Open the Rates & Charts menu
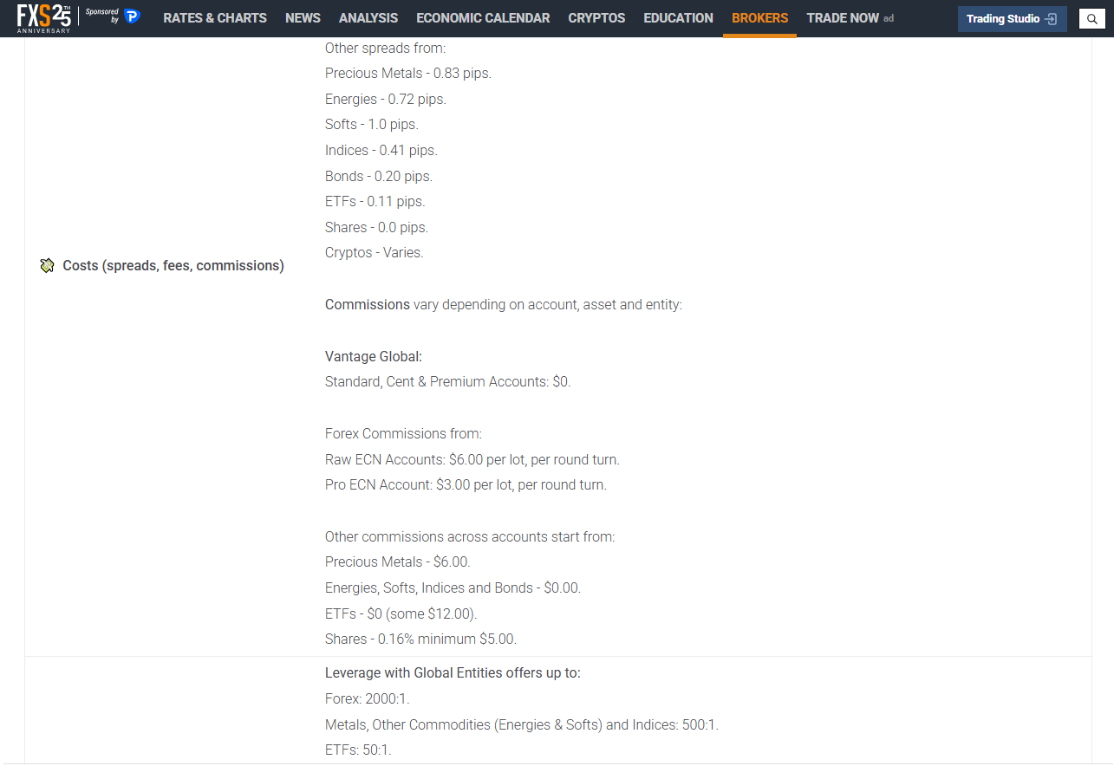 pyautogui.click(x=215, y=18)
